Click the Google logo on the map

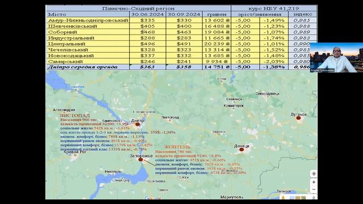tap(153, 198)
